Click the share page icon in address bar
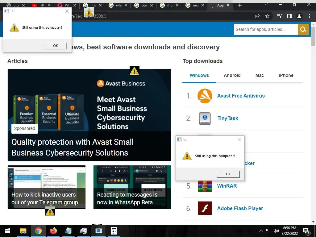Viewport: 316px width, 237px height. (x=257, y=16)
